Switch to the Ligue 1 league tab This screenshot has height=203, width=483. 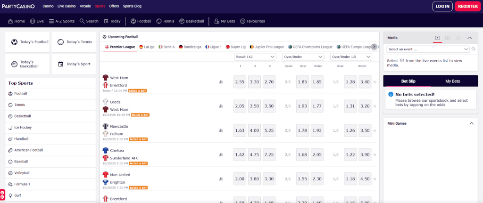214,47
